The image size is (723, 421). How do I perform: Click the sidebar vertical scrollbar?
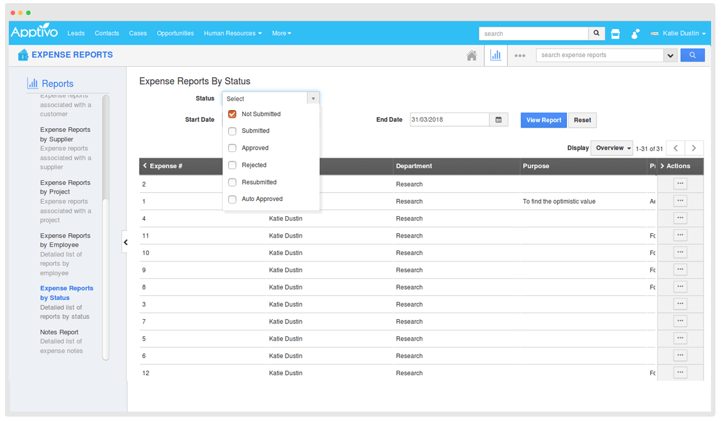coord(106,151)
